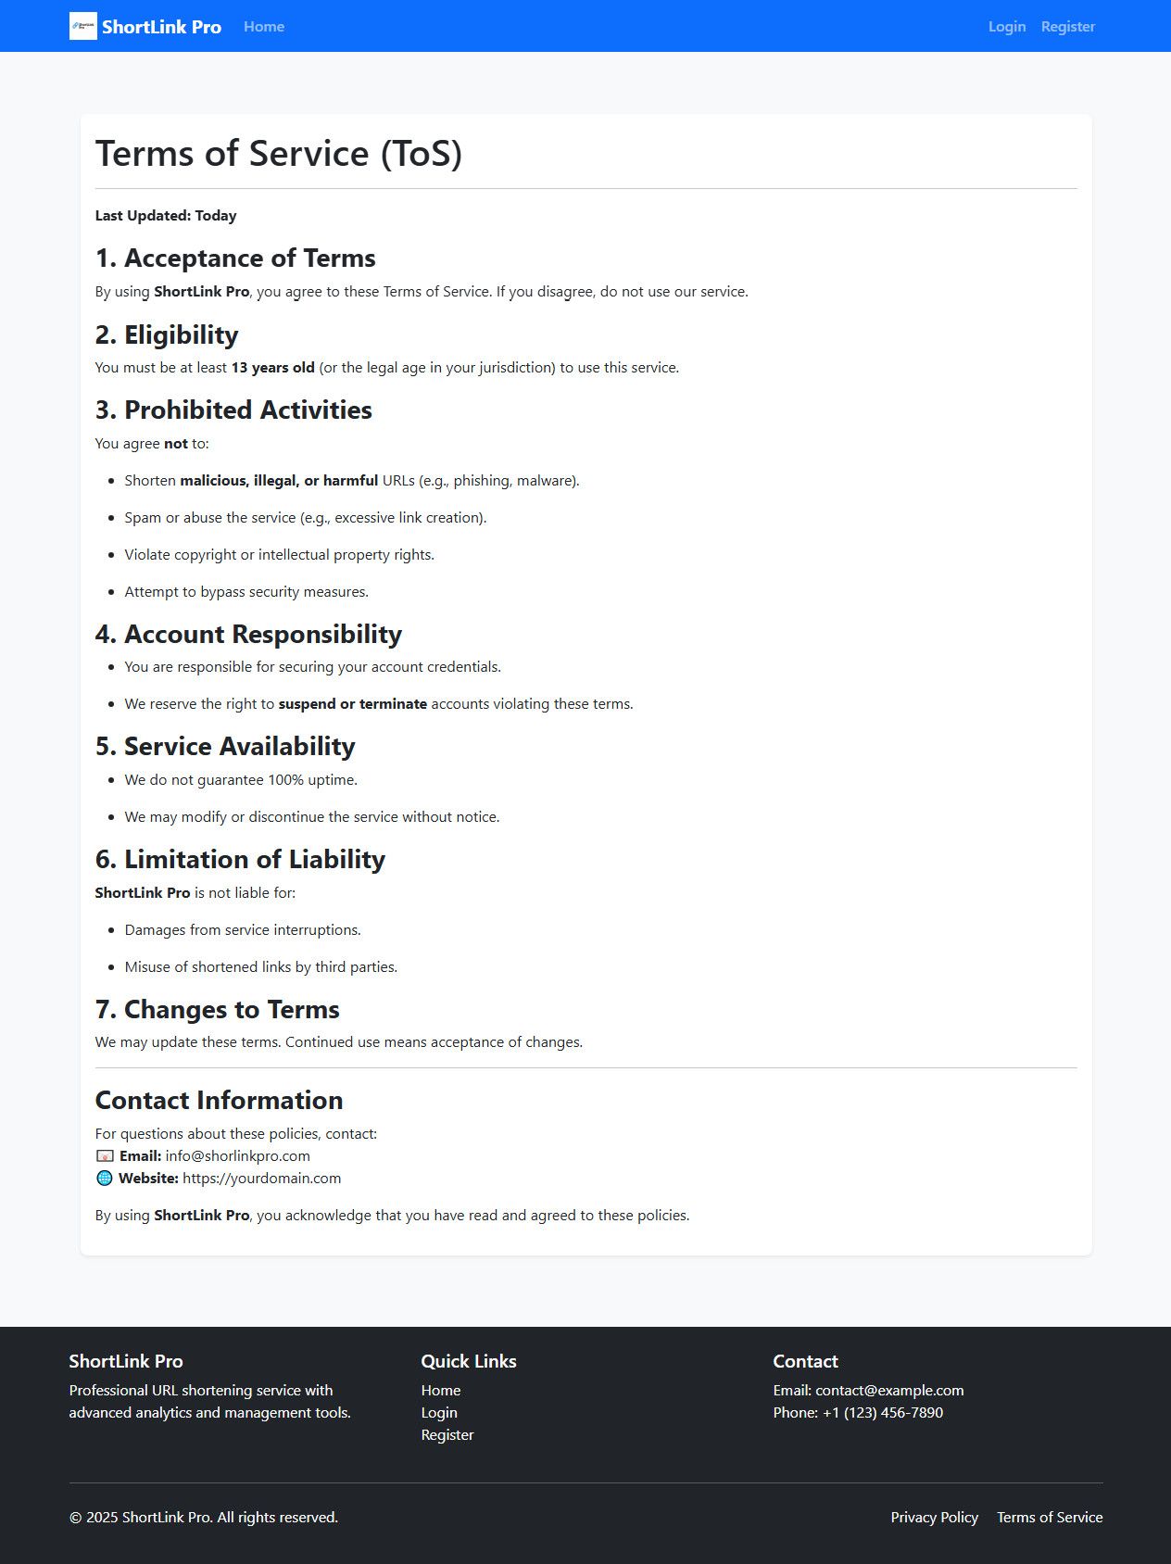Open the Home navbar item
Viewport: 1171px width, 1564px height.
264,27
